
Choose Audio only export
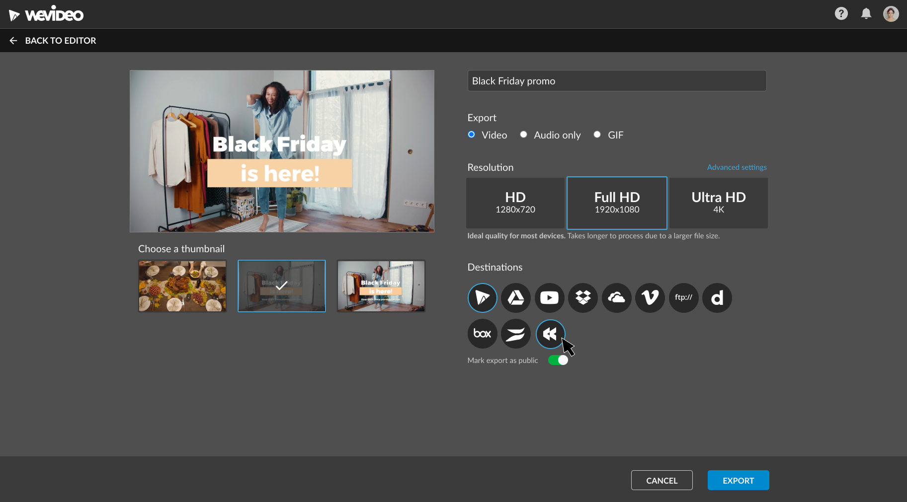click(523, 135)
